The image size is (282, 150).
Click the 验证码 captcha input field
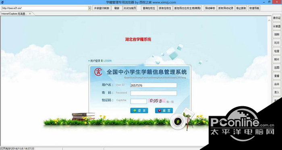click(x=139, y=101)
